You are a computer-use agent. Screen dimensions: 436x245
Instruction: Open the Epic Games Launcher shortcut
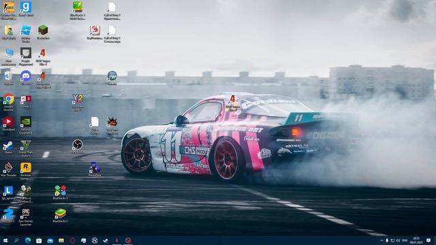[26, 213]
